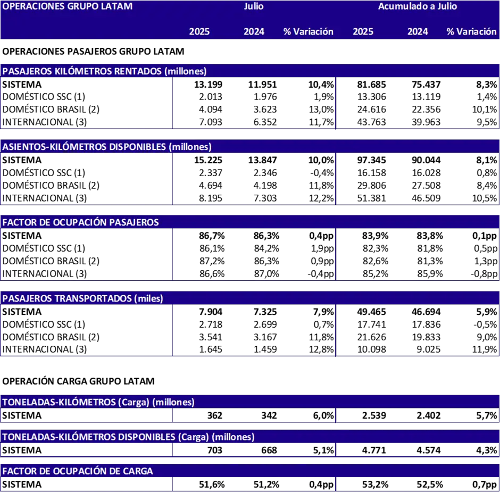Image resolution: width=500 pixels, height=492 pixels.
Task: Select the Acumulado a Julio header
Action: 418,6
